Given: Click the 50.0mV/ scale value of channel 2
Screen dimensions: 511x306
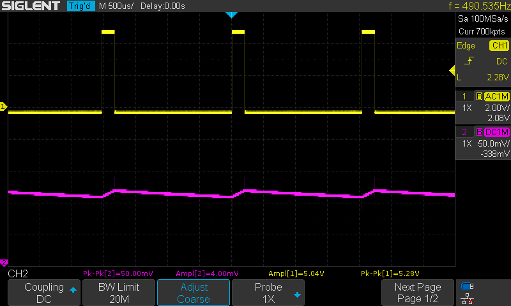Looking at the screenshot, I should point(494,143).
